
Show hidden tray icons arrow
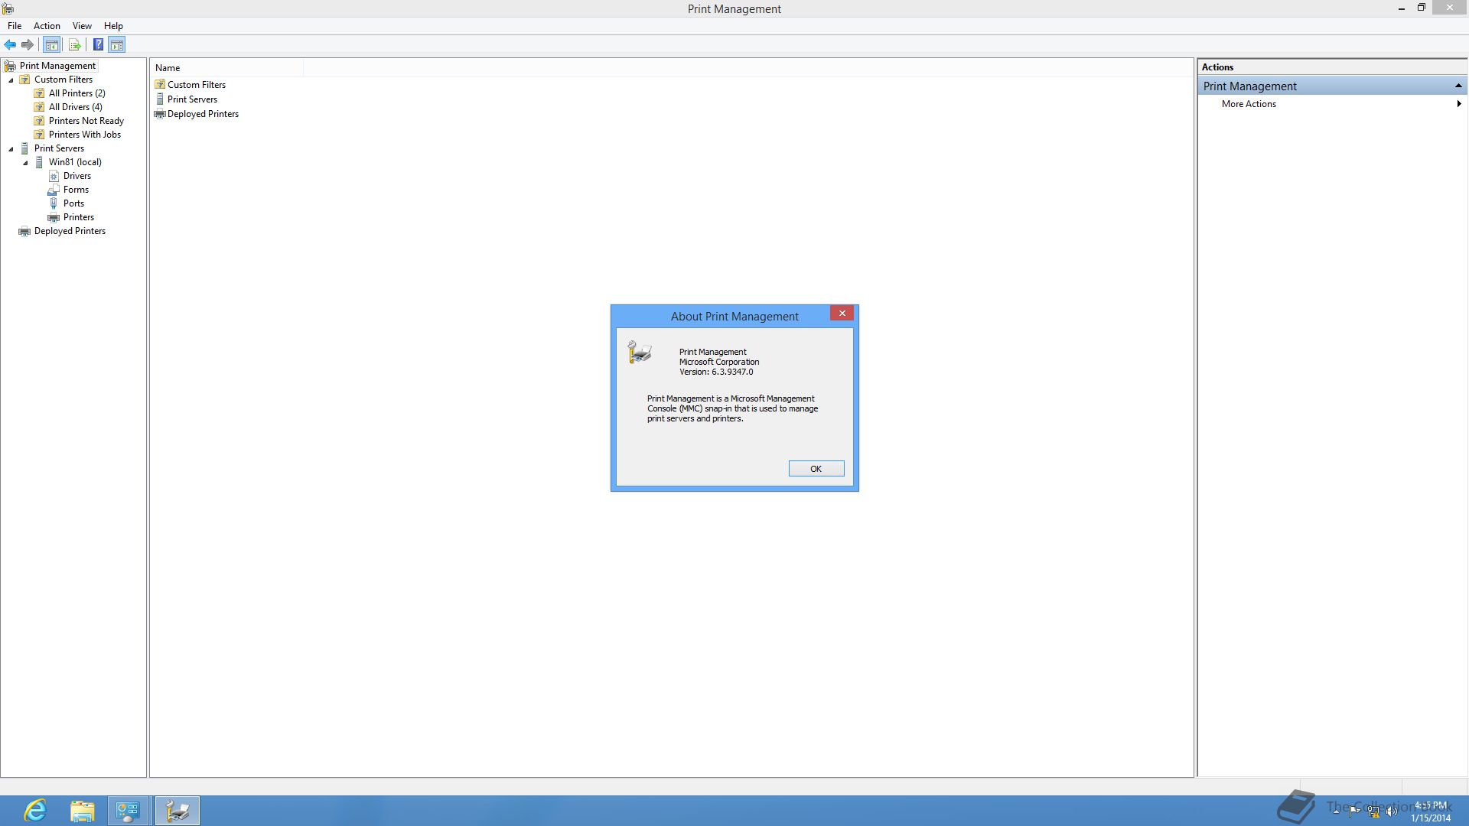[x=1336, y=811]
